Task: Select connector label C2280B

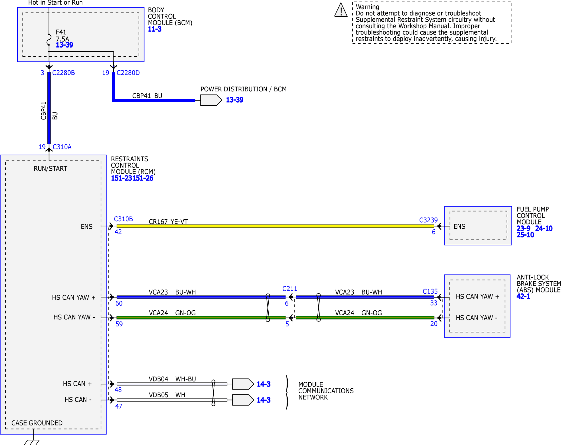Action: click(63, 73)
